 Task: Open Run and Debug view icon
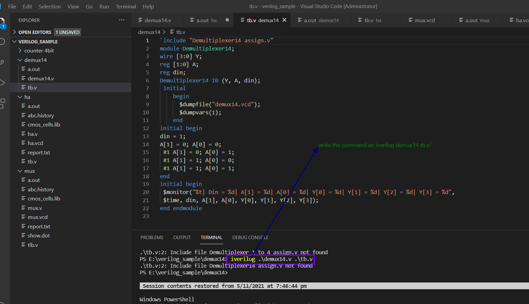tap(2, 82)
